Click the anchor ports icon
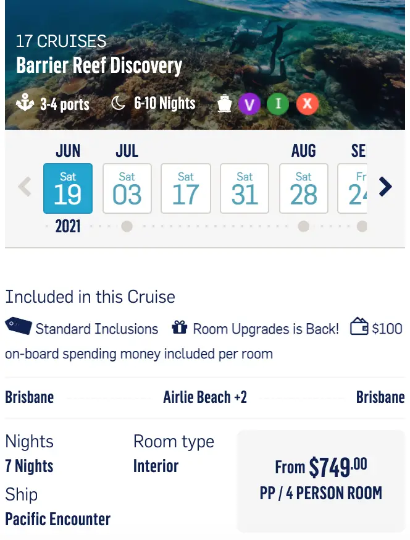Screen dimensions: 410x540 pos(25,103)
